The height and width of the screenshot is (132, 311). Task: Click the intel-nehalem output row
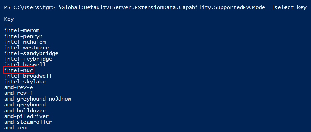click(25, 42)
